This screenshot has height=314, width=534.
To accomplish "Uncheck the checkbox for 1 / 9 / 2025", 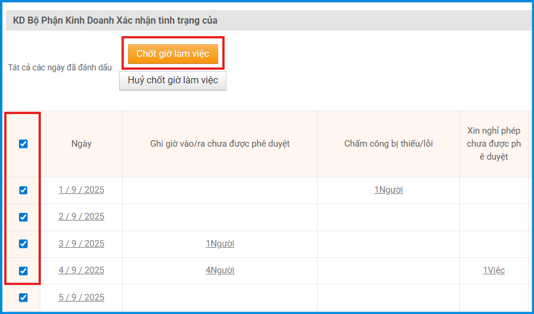I will pyautogui.click(x=23, y=190).
